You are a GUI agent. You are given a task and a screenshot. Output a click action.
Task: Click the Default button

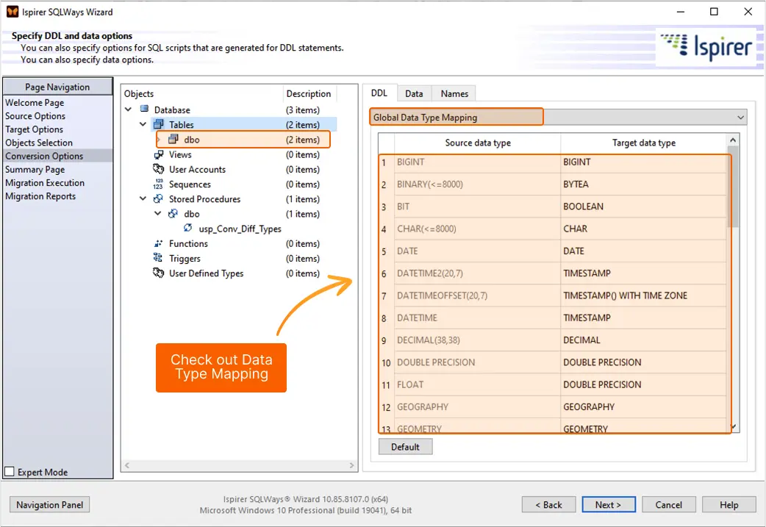[405, 447]
